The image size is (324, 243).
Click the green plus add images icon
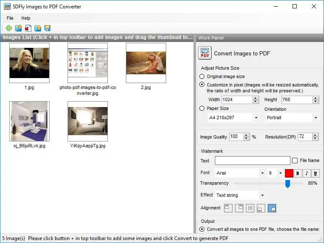9,28
